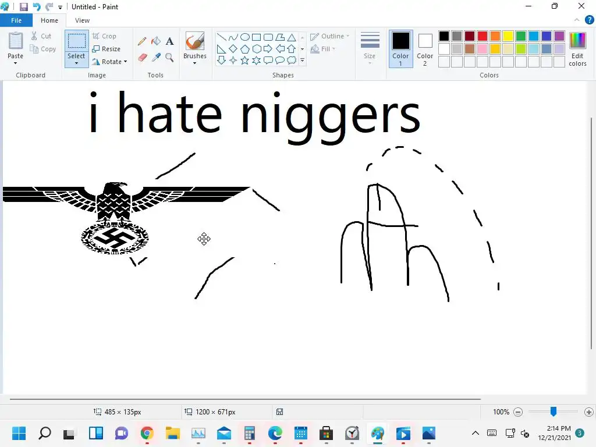Click the Save icon in the title bar
Viewport: 596px width, 447px height.
click(23, 7)
